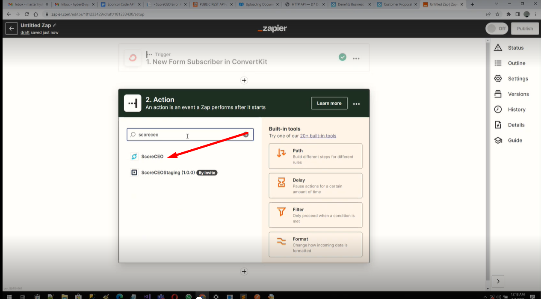Open Action step three-dot menu

click(356, 104)
